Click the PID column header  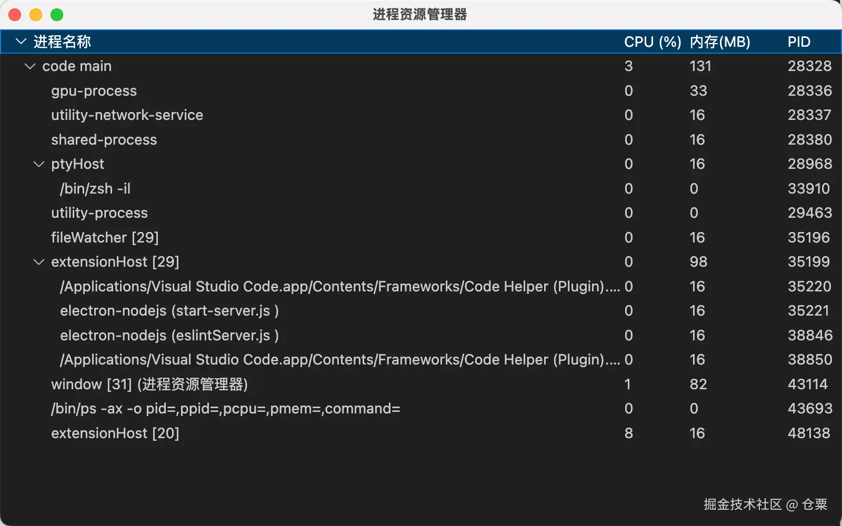point(799,42)
